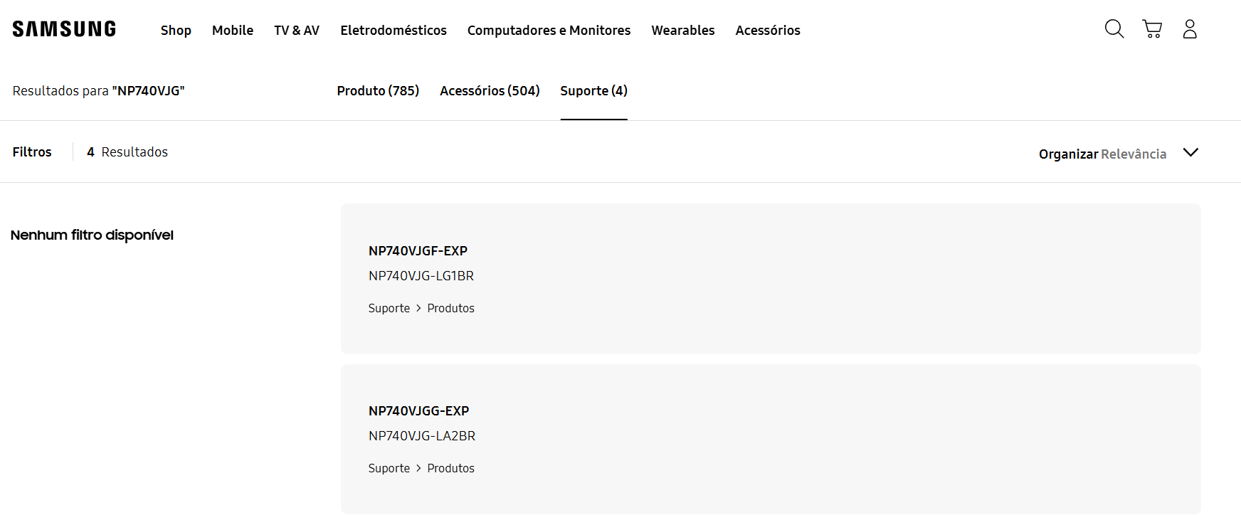Open the Eletrodomésticos menu

coord(394,31)
